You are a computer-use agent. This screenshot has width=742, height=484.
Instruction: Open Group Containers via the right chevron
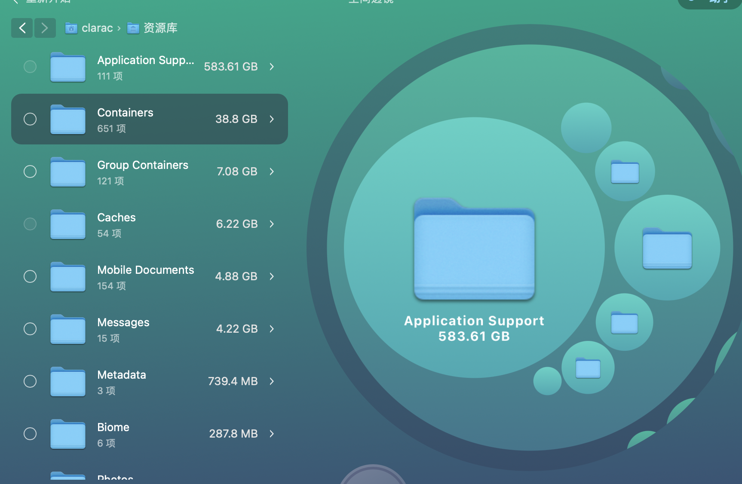[x=272, y=172]
